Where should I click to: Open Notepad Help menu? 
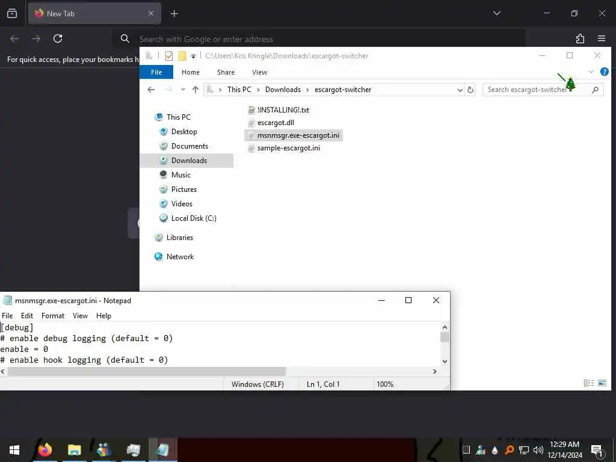pyautogui.click(x=103, y=316)
